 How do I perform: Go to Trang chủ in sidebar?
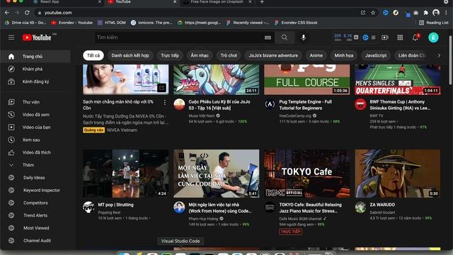point(35,57)
